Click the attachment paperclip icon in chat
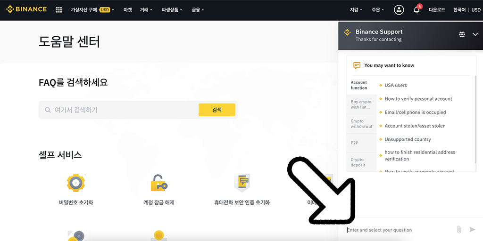Image resolution: width=483 pixels, height=241 pixels. (458, 229)
